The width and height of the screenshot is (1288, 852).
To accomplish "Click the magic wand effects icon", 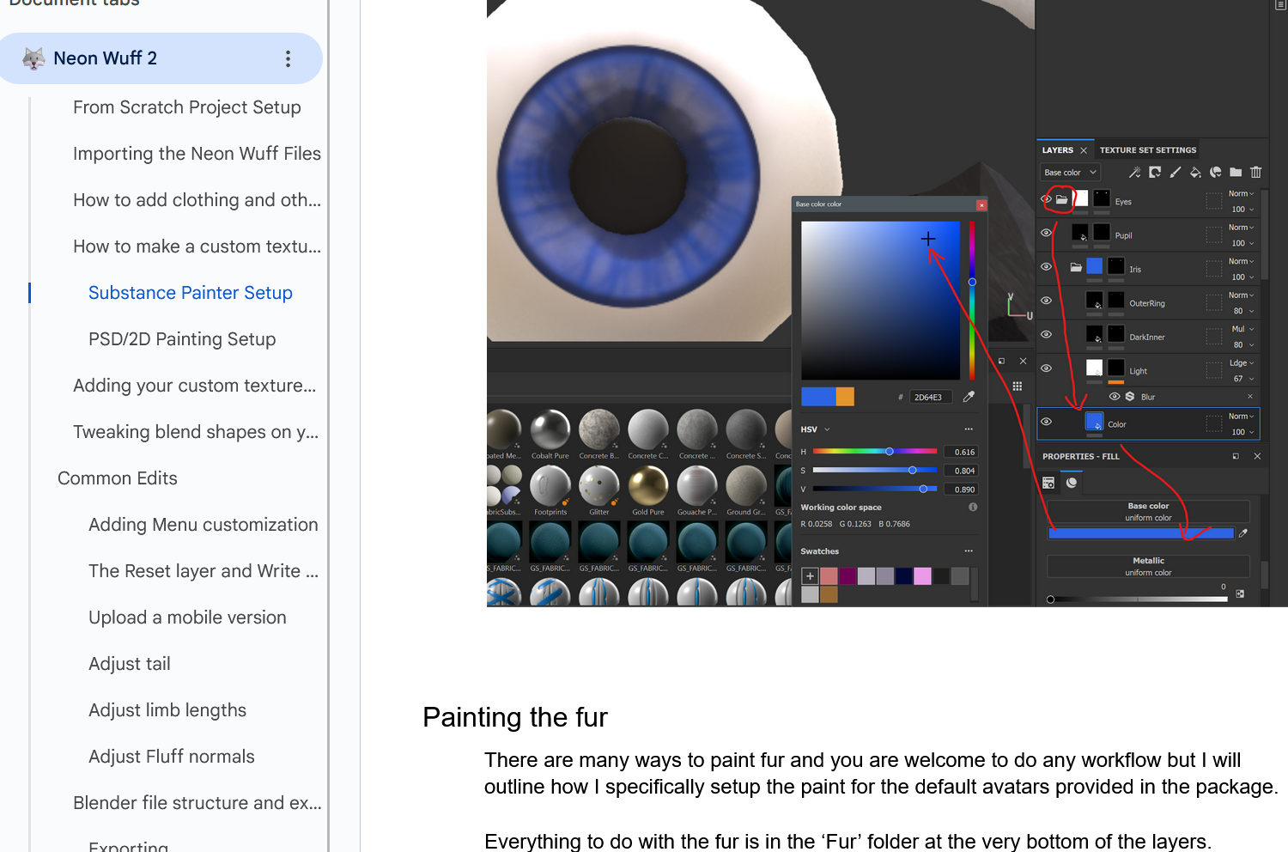I will tap(1134, 173).
